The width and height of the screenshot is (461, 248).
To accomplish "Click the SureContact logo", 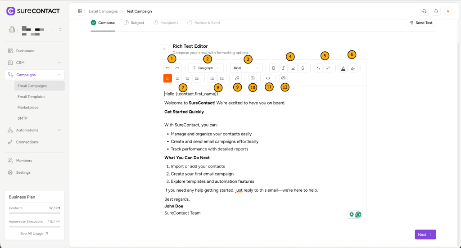I will pyautogui.click(x=33, y=11).
